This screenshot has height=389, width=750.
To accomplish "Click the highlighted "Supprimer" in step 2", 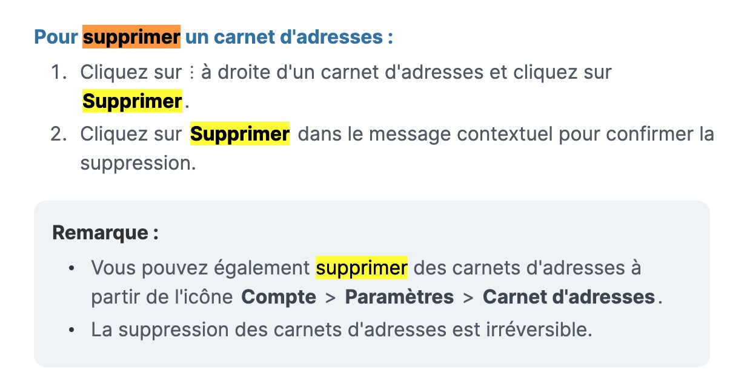I will pos(240,133).
